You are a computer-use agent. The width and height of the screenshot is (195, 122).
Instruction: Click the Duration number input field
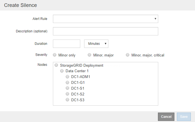click(67, 44)
